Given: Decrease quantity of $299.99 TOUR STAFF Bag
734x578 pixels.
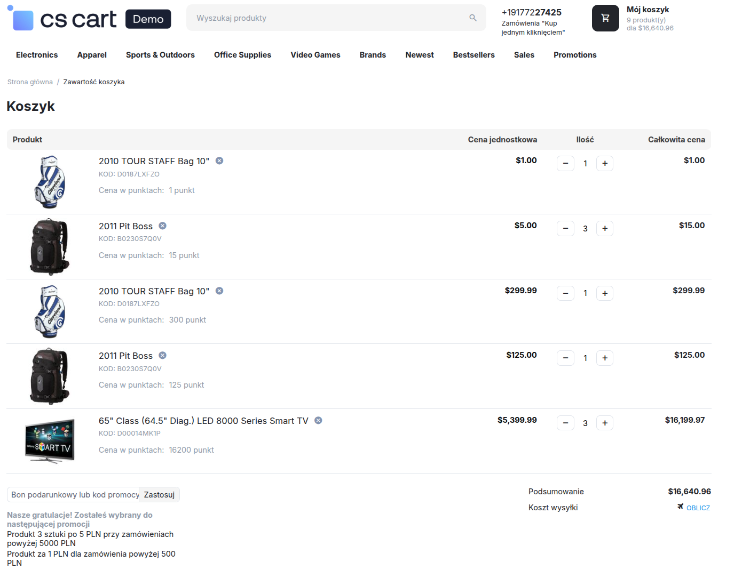Looking at the screenshot, I should click(x=565, y=293).
